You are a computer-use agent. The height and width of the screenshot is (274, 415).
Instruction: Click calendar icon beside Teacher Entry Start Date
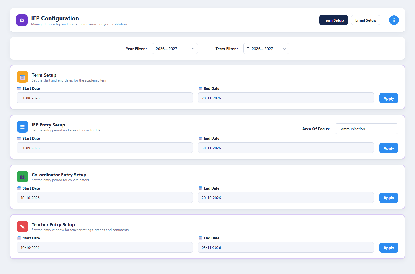(x=19, y=238)
